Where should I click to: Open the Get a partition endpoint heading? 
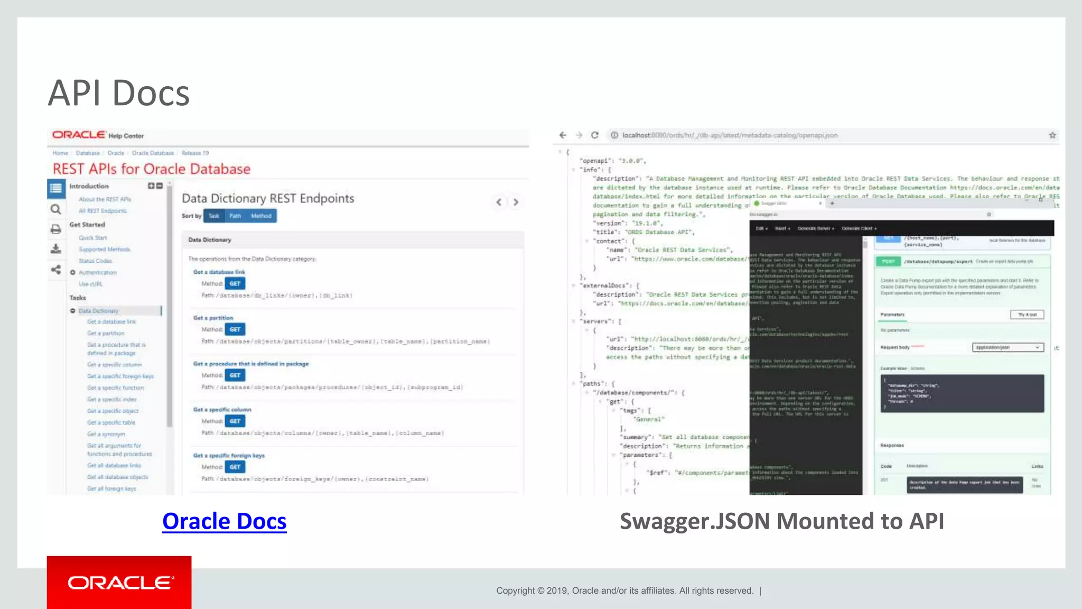213,318
